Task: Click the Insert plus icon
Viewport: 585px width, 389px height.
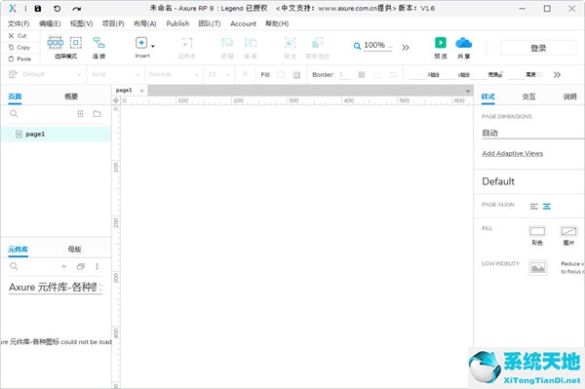Action: [141, 43]
